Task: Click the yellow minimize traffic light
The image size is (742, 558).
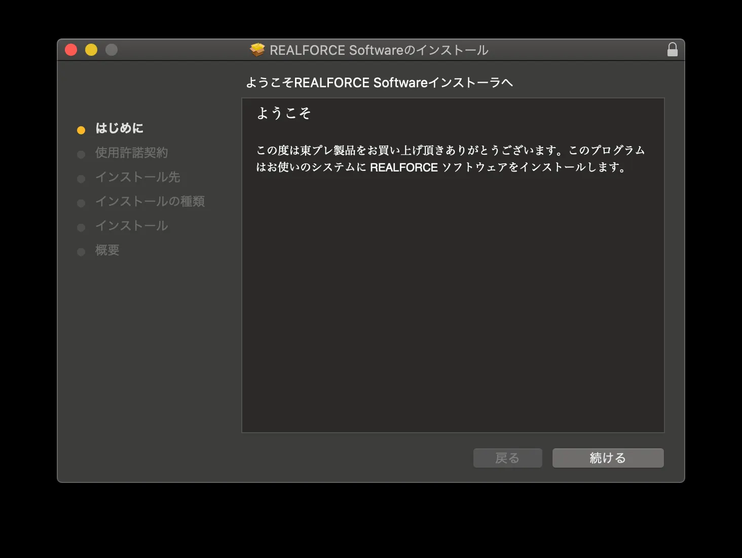Action: pos(91,50)
